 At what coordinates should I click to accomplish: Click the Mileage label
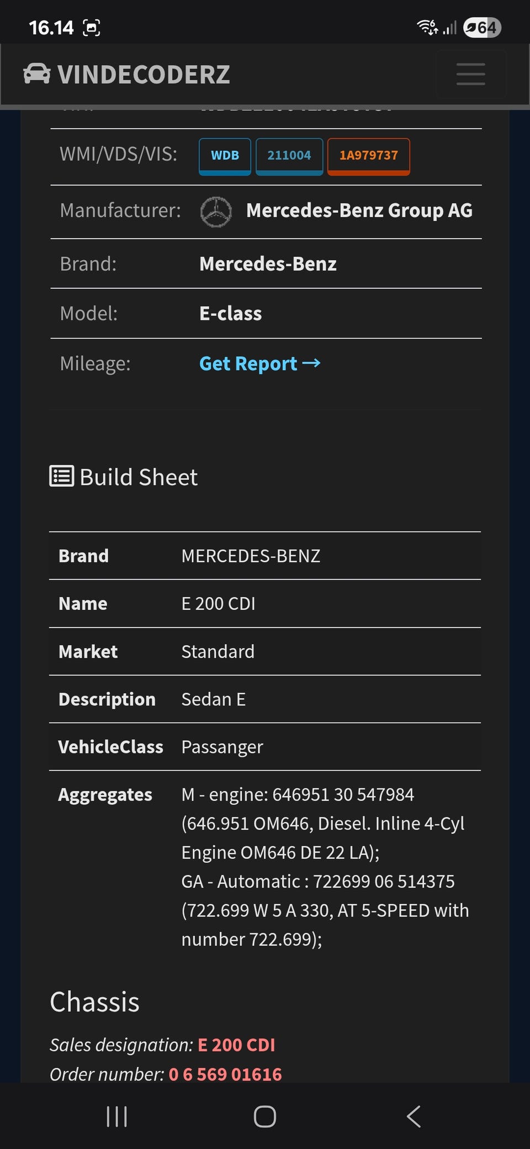[95, 363]
